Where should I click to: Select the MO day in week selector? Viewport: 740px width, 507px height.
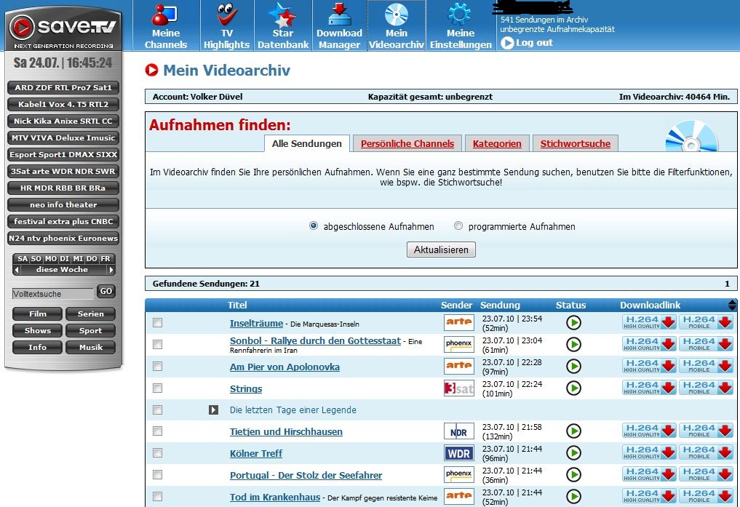click(51, 259)
